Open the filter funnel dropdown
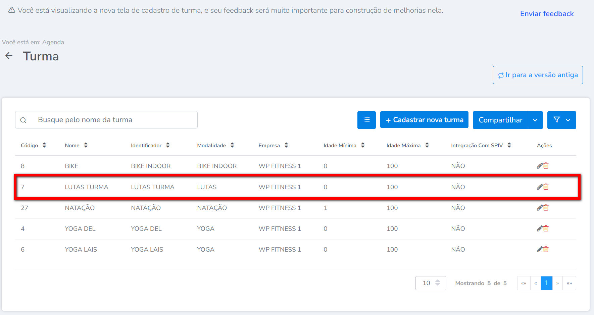Screen dimensions: 594x315 pyautogui.click(x=561, y=120)
